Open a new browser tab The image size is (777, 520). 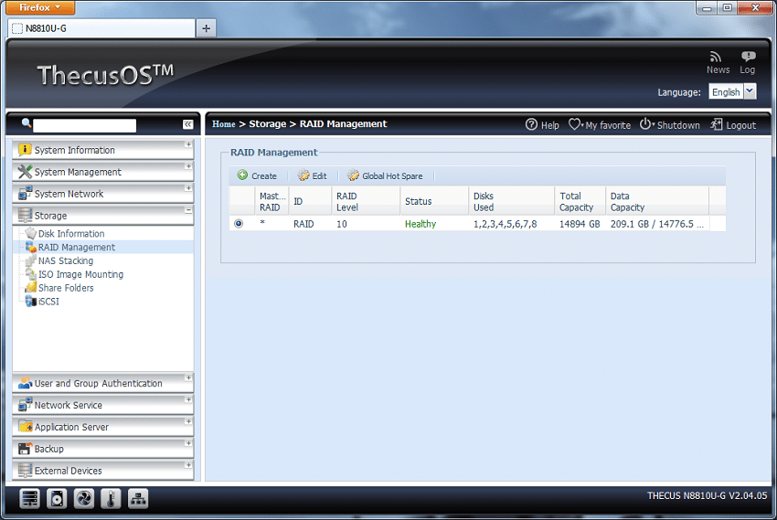tap(207, 28)
